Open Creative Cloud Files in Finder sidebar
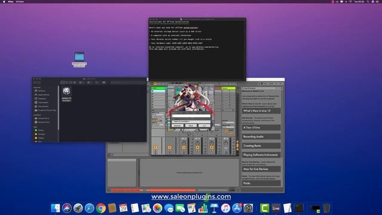The width and height of the screenshot is (382, 215). tap(47, 110)
